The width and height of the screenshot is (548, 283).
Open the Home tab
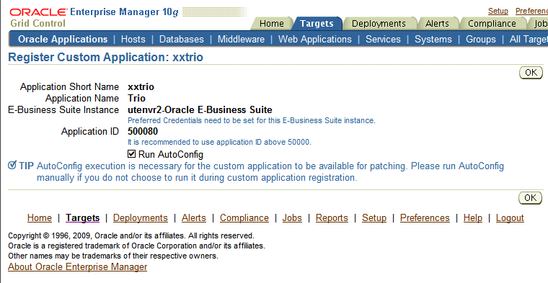point(272,23)
